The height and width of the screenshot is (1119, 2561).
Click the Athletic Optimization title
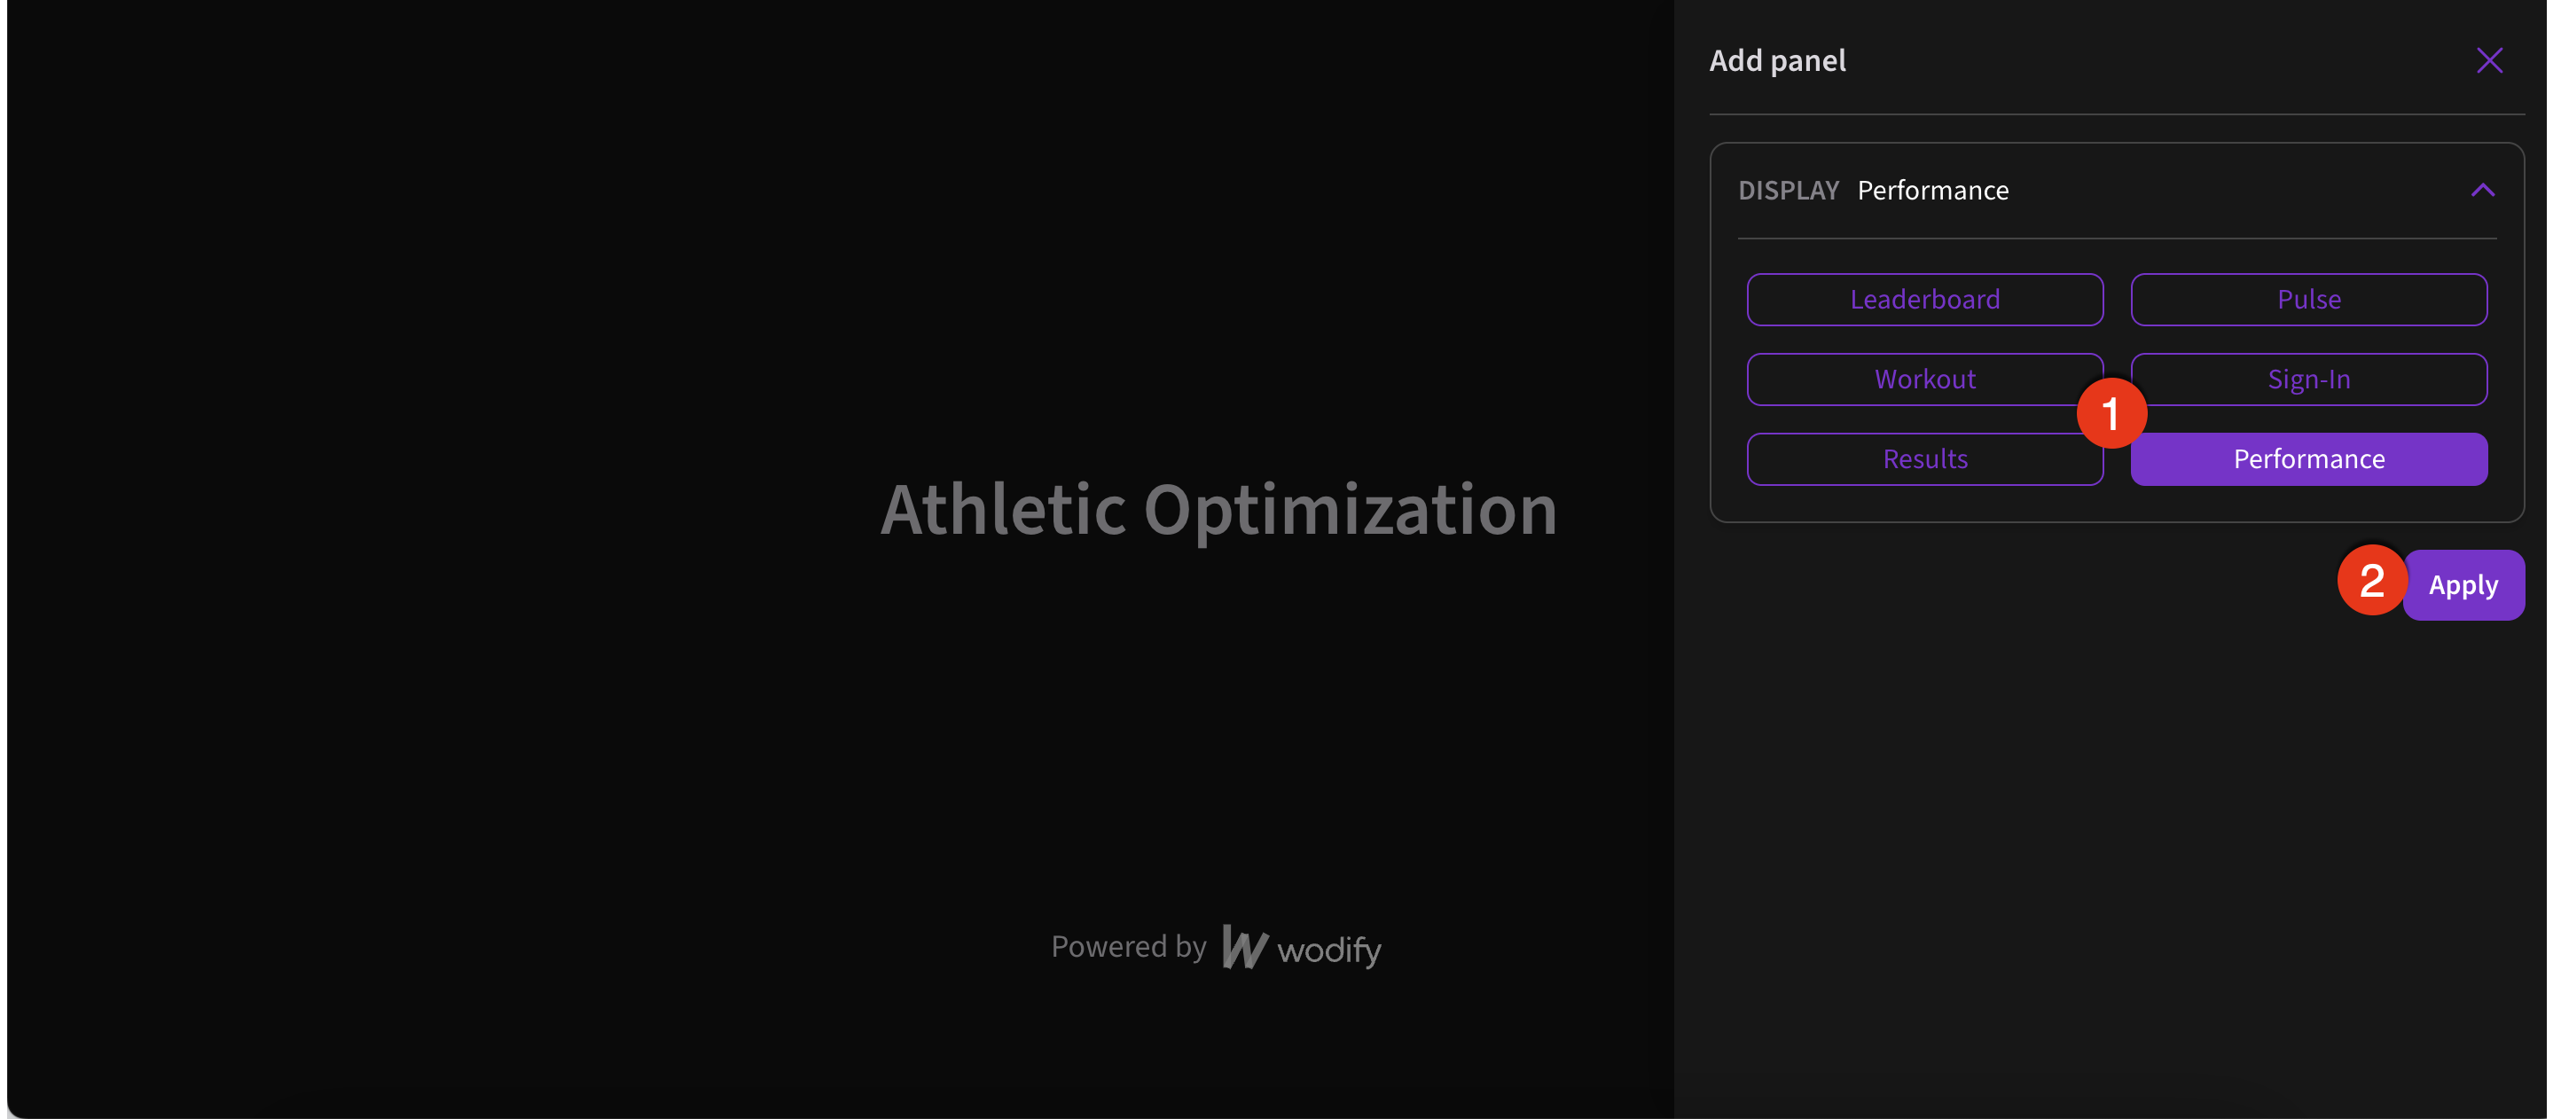(1218, 509)
